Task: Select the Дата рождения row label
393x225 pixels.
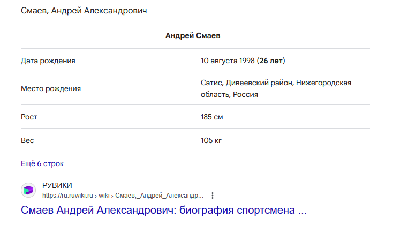Action: tap(48, 61)
